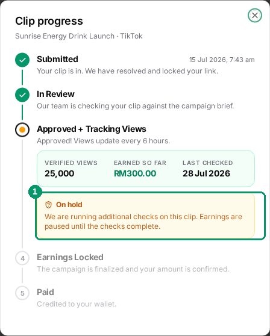Viewport: 270px width, 336px height.
Task: Click the Submitted step green checkmark
Action: click(x=22, y=60)
